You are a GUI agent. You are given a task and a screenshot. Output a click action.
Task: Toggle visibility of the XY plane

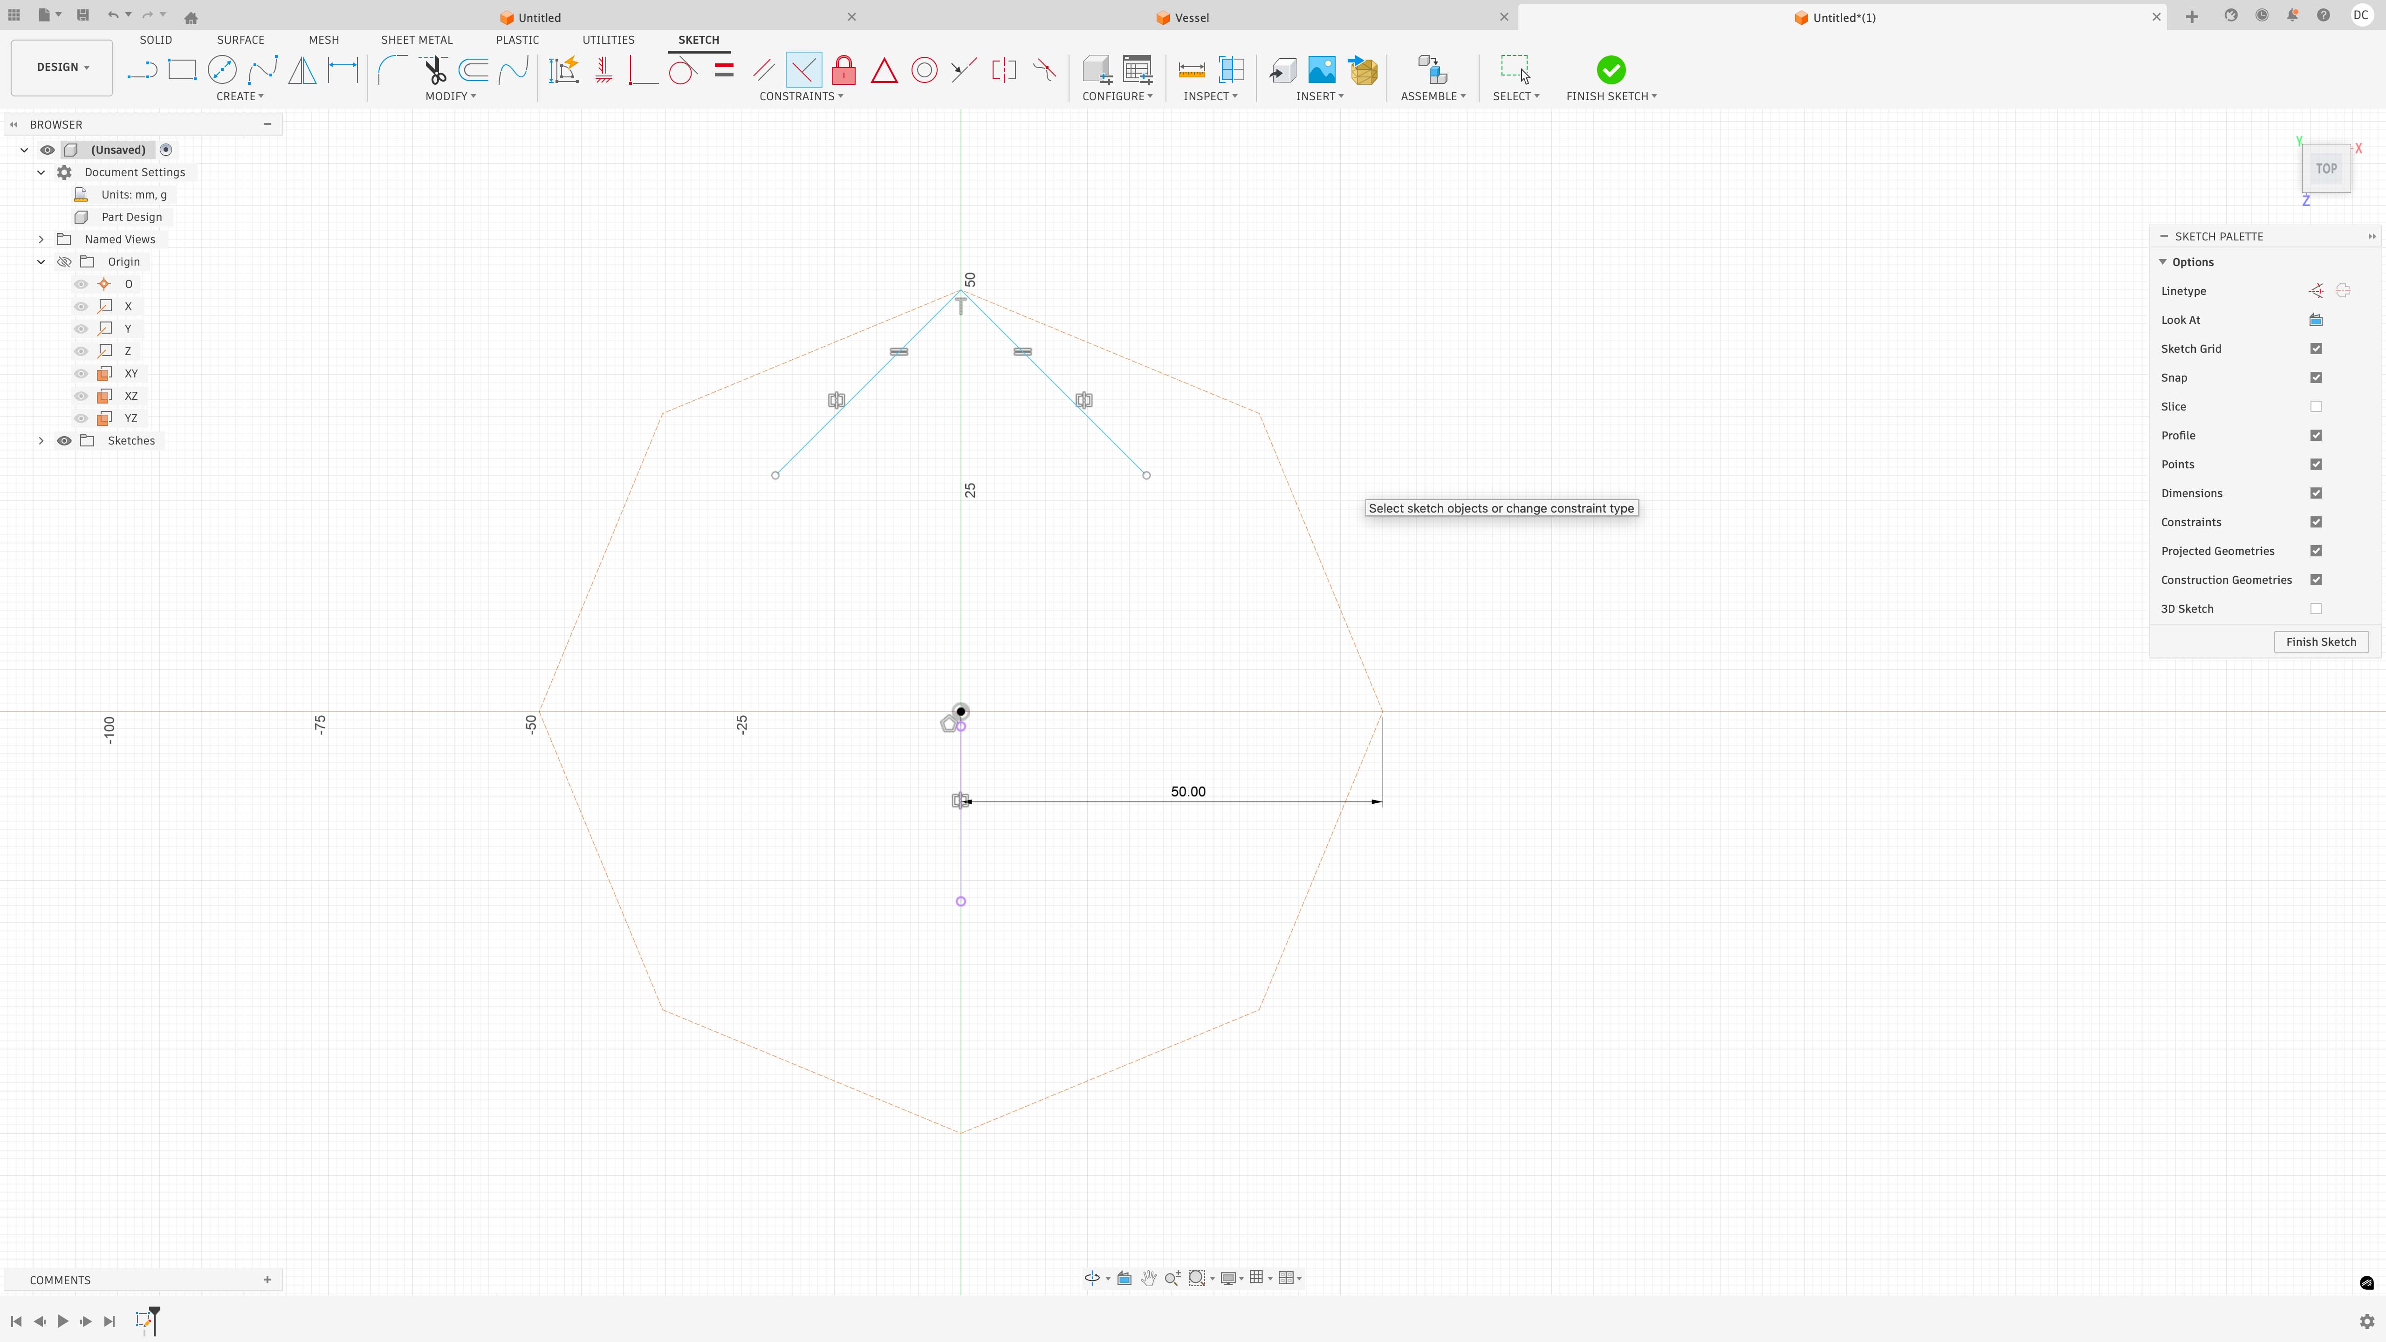pos(81,373)
